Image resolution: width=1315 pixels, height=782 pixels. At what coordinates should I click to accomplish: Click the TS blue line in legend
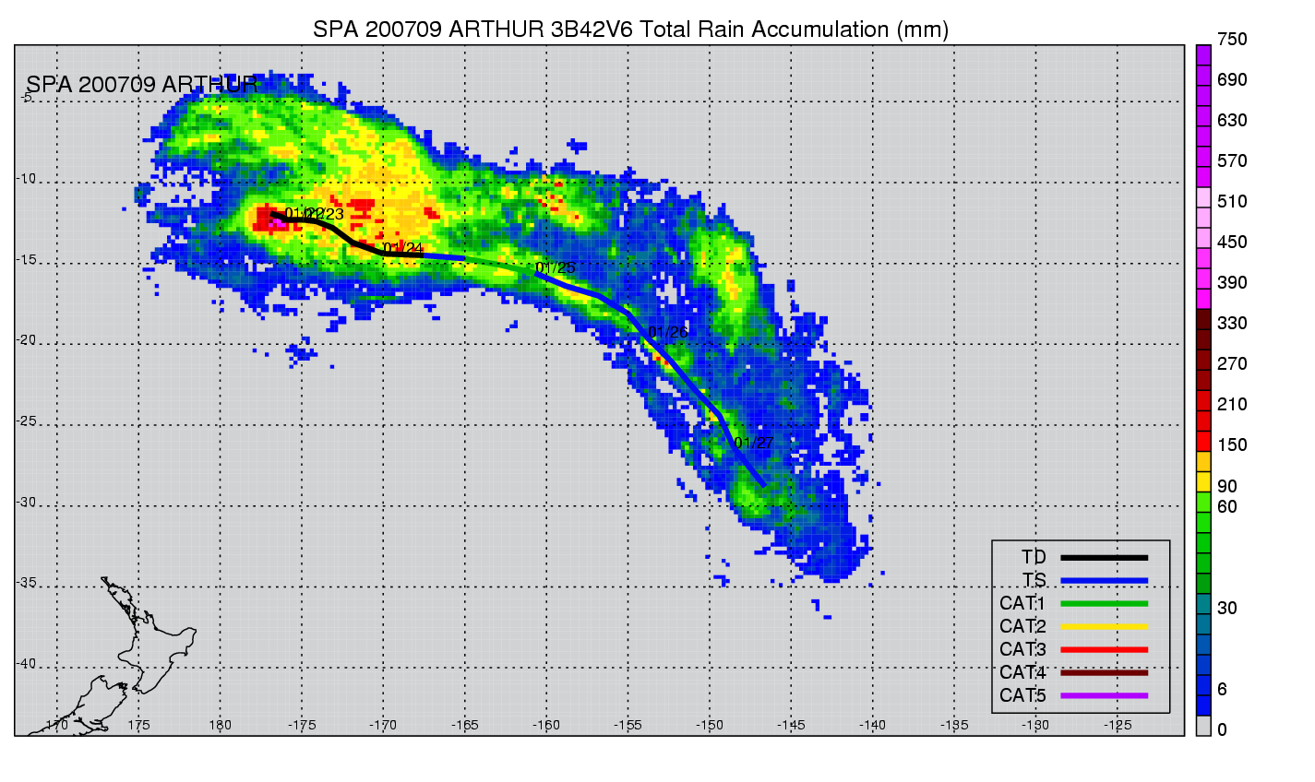point(1104,581)
